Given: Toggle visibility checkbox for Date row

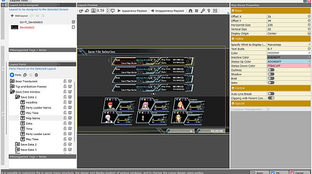Looking at the screenshot, I should pos(70,123).
